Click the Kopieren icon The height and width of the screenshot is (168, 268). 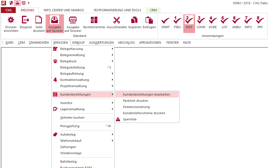[135, 21]
